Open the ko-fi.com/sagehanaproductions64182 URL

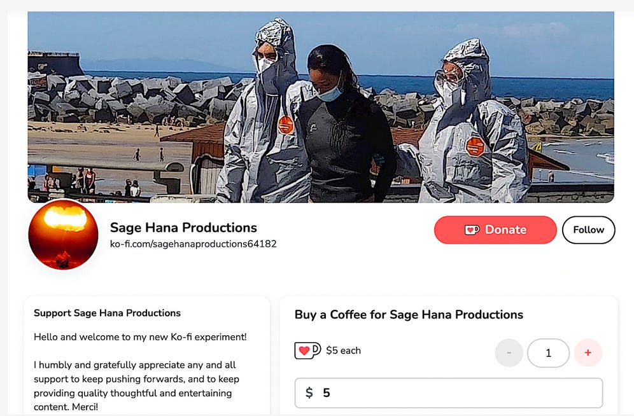(x=194, y=244)
